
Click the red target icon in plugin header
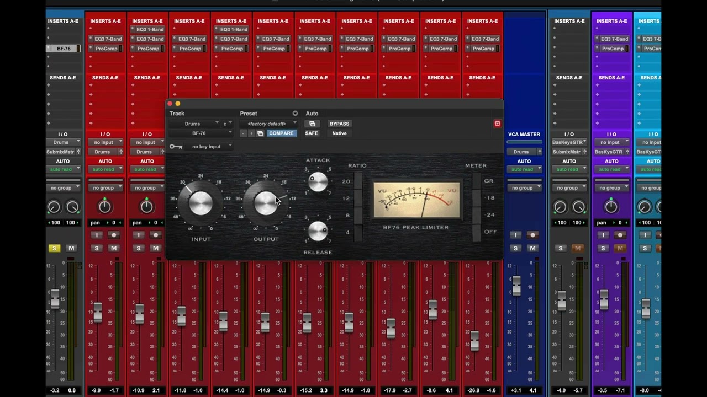click(497, 124)
